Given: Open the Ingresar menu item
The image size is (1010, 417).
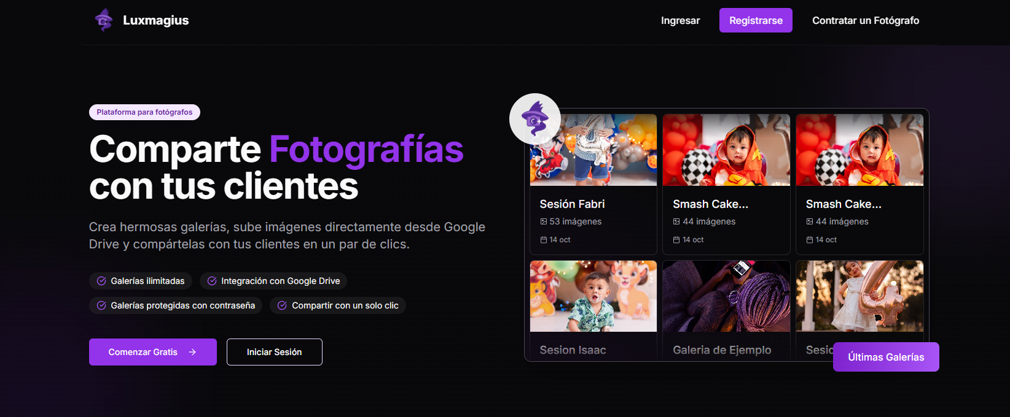Looking at the screenshot, I should tap(680, 20).
